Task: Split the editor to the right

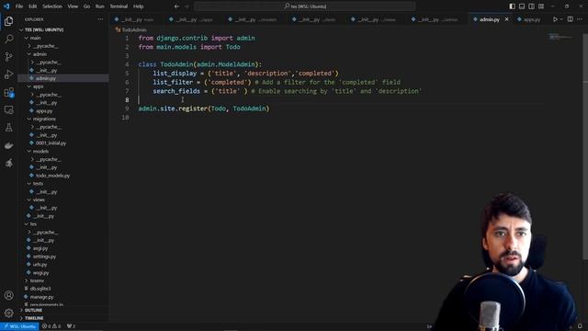Action: pos(570,19)
